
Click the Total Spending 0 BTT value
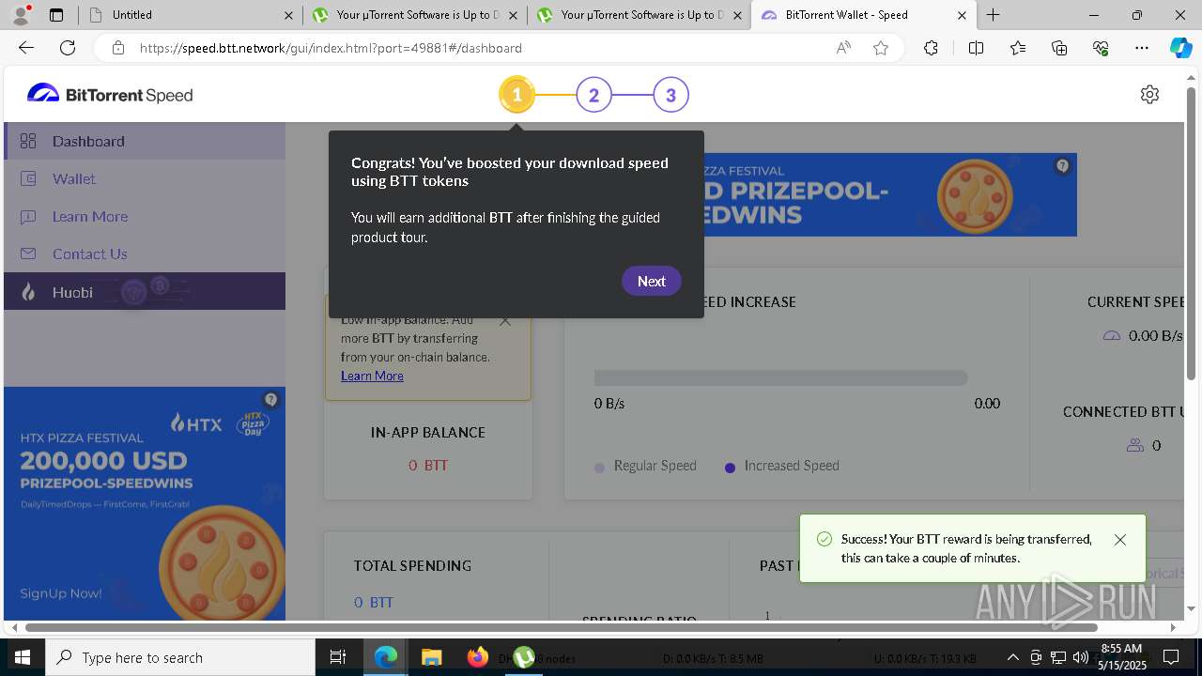click(x=374, y=602)
